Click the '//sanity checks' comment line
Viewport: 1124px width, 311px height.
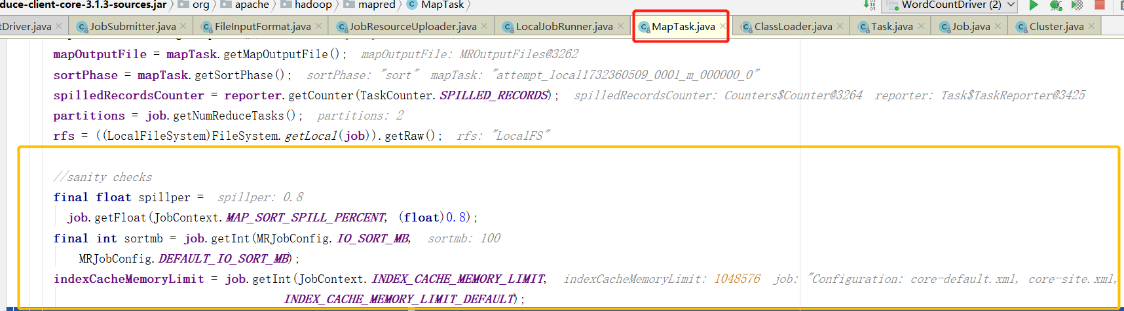[102, 177]
